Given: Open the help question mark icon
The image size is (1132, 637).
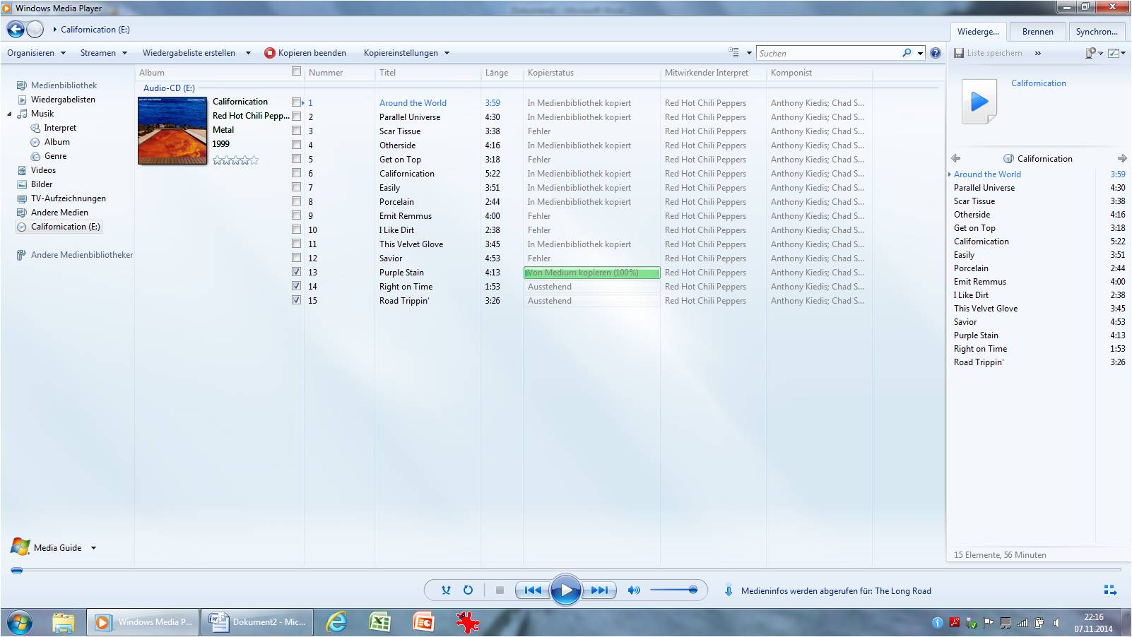Looking at the screenshot, I should [x=936, y=53].
